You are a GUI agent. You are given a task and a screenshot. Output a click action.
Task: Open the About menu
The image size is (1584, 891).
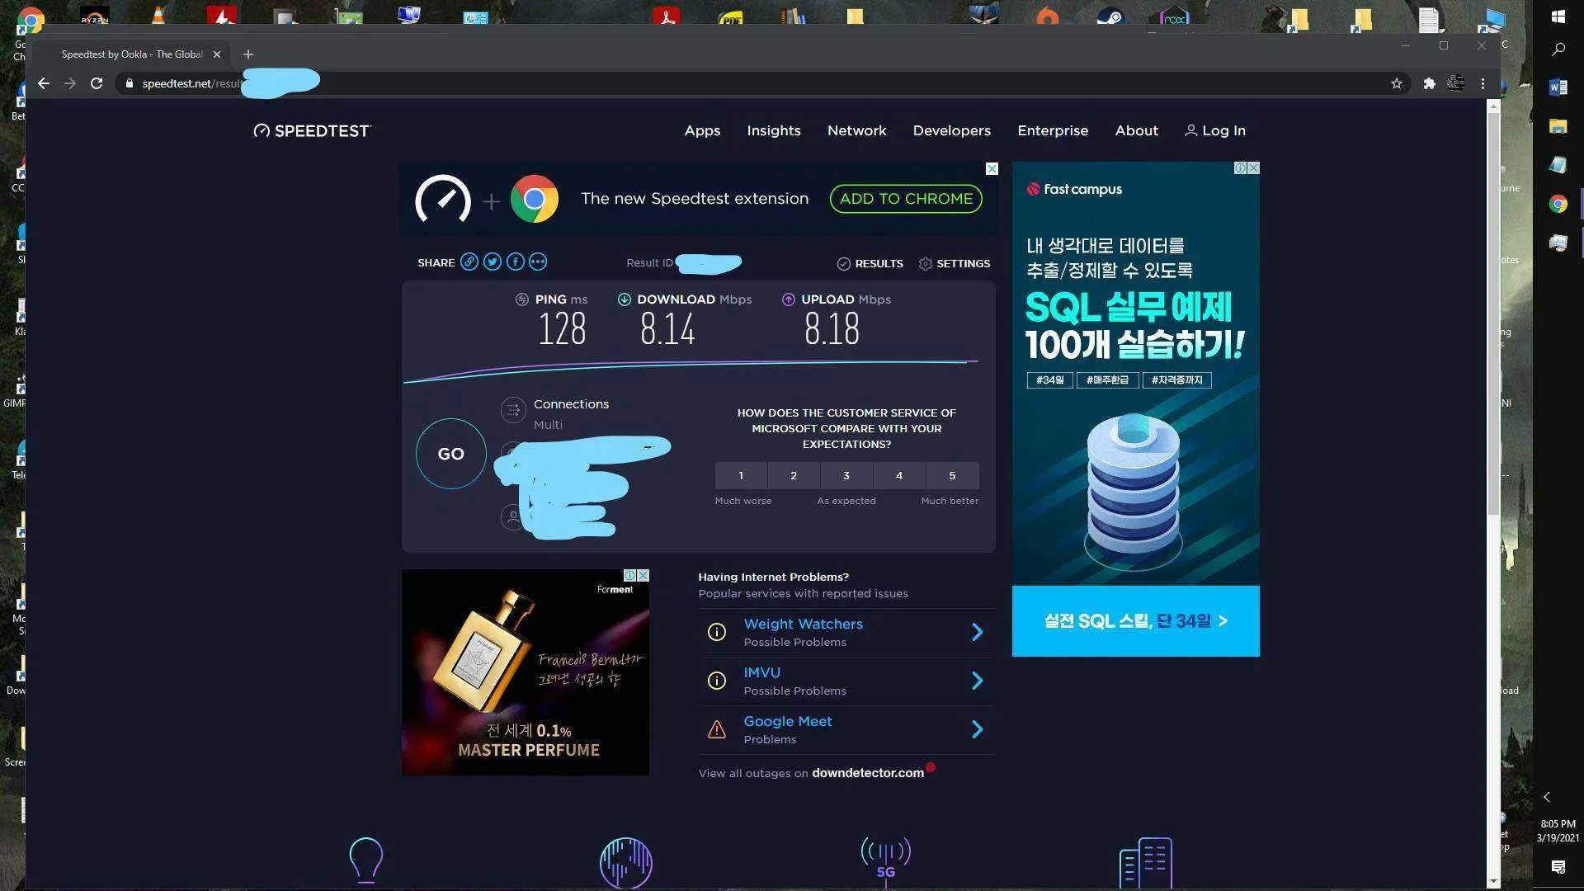pyautogui.click(x=1137, y=130)
